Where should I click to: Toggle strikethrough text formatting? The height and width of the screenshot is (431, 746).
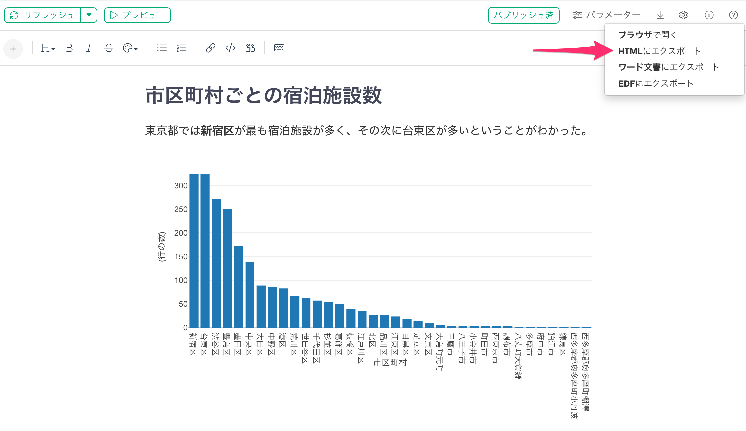pos(109,48)
